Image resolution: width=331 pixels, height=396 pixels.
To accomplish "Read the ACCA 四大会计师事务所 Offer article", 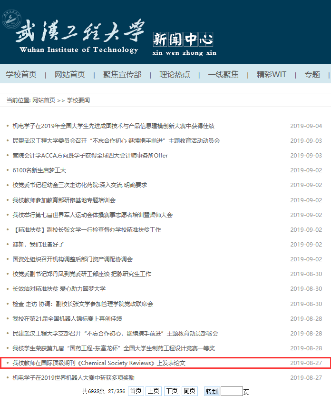I will pos(90,156).
